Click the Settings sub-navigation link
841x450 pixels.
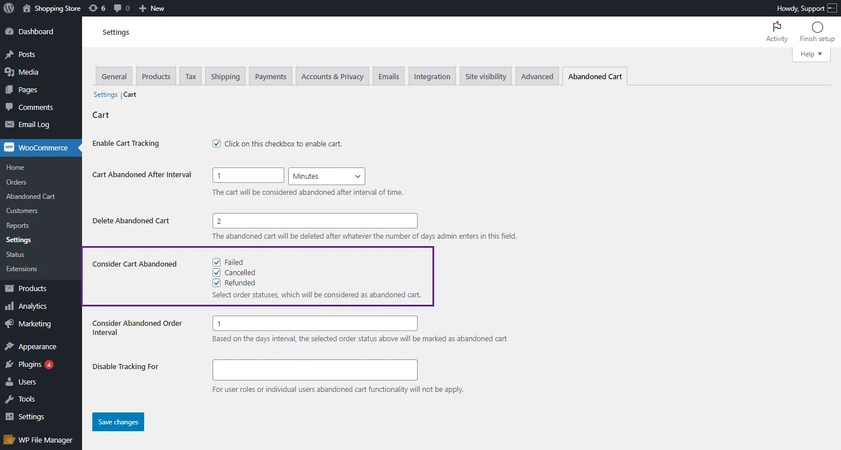105,95
